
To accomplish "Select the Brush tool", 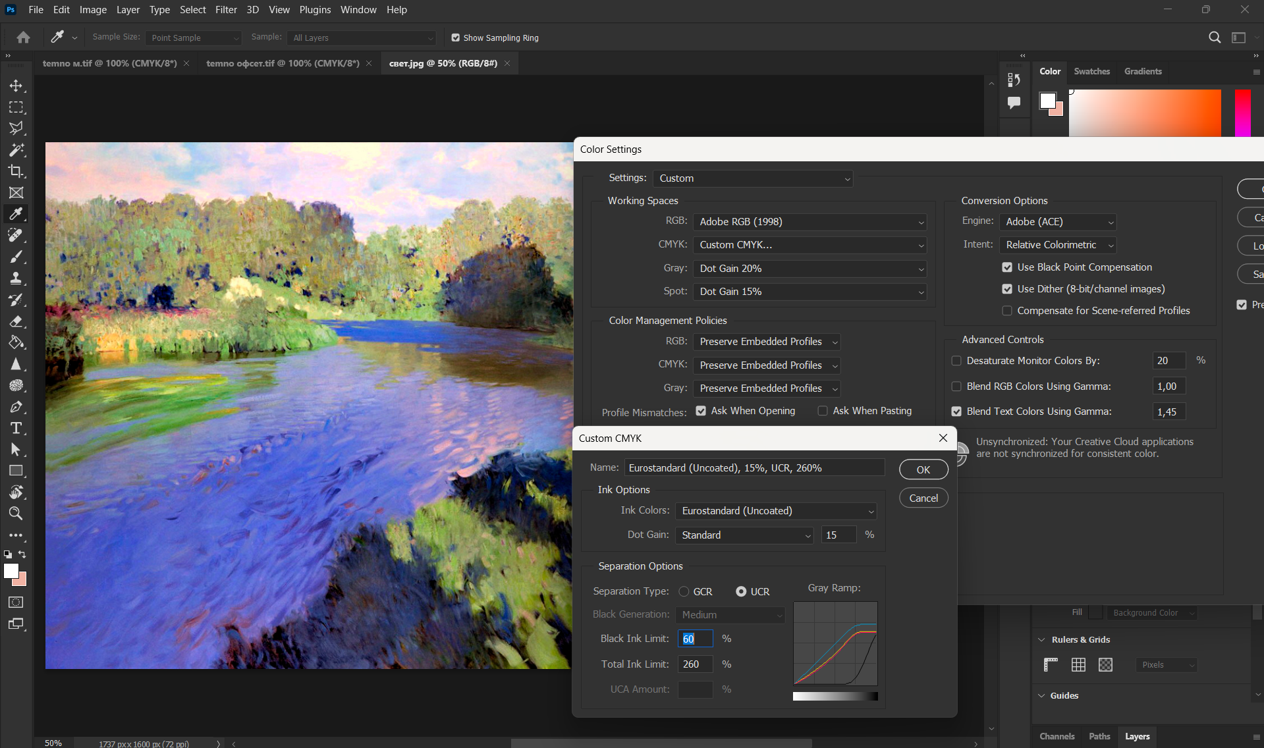I will [16, 257].
